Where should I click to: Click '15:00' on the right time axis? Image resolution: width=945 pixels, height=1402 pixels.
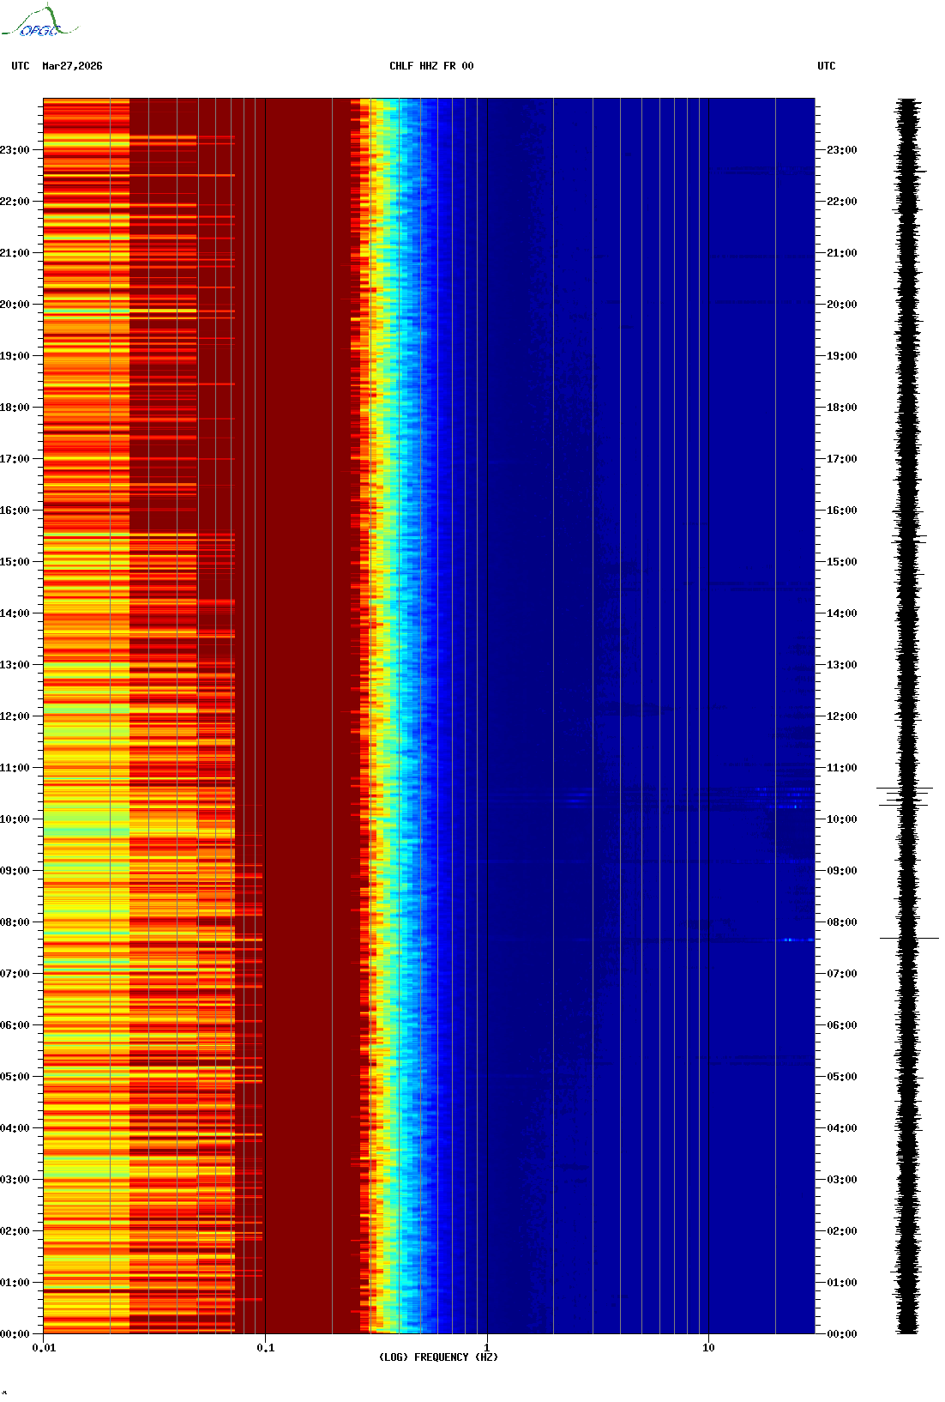(x=842, y=562)
